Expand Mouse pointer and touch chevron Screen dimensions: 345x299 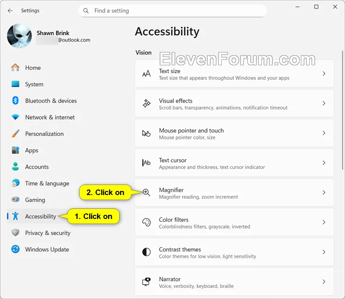click(324, 133)
